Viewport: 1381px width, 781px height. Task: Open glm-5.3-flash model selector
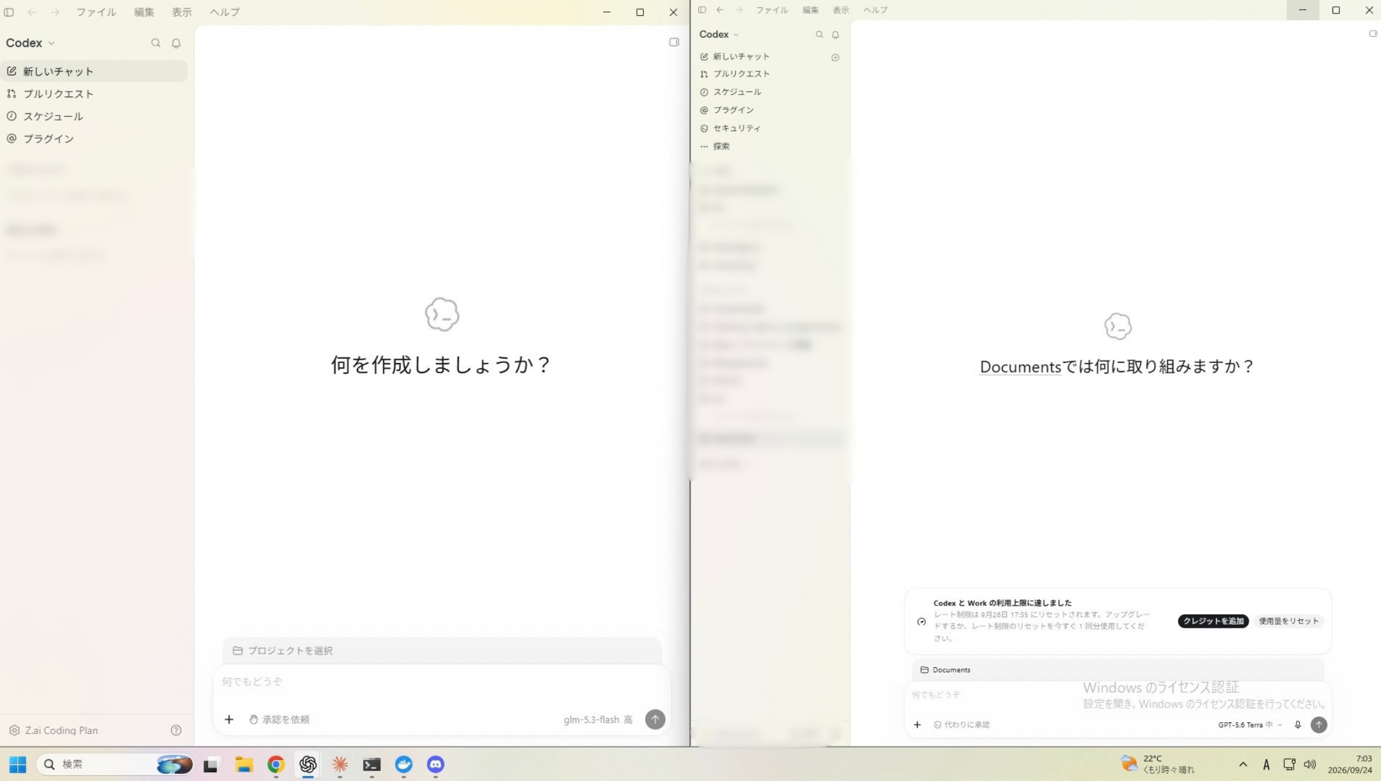598,719
